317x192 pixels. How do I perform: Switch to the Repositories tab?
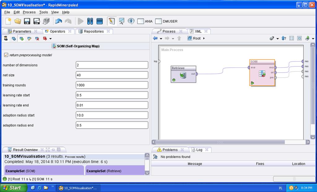[x=93, y=31]
